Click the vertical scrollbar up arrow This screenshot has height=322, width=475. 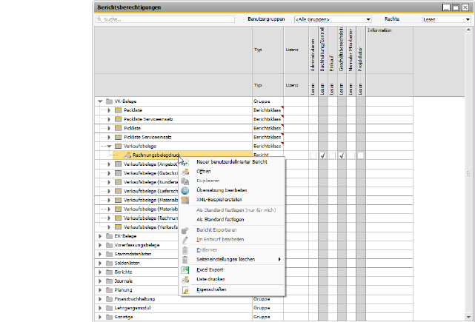coord(468,30)
